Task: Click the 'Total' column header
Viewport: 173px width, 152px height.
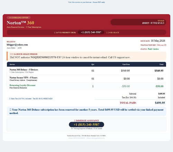Action: click(161, 65)
